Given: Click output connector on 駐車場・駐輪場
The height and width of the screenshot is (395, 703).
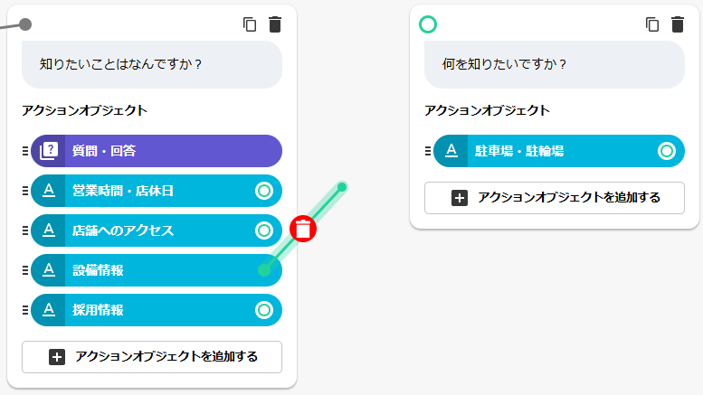Looking at the screenshot, I should pyautogui.click(x=667, y=151).
